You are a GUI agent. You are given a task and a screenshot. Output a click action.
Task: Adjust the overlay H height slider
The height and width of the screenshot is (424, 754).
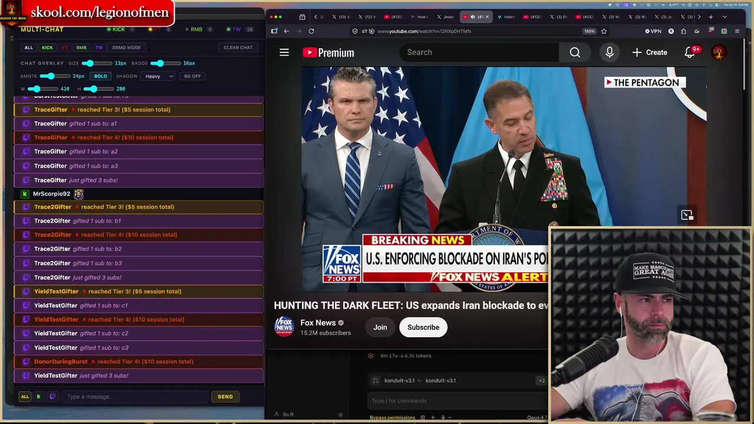tap(98, 89)
